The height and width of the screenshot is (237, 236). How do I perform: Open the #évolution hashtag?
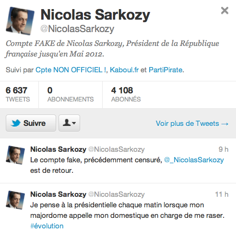(47, 226)
